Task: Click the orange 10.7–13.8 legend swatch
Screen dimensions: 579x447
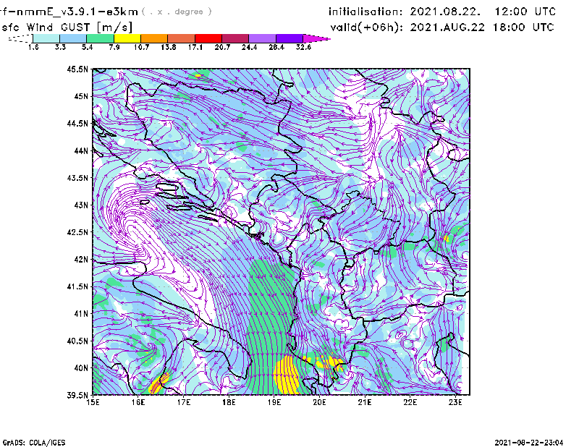Action: (154, 38)
